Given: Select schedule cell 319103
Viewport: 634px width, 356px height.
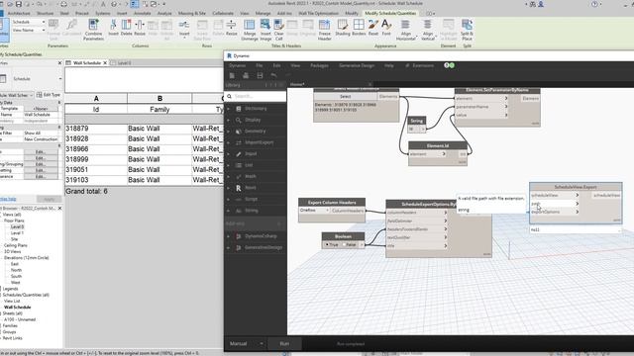Looking at the screenshot, I should [x=96, y=180].
